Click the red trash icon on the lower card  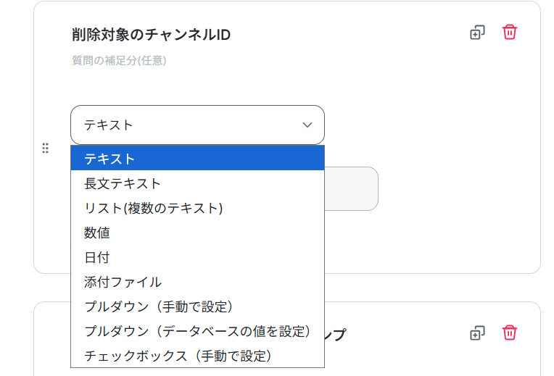510,333
